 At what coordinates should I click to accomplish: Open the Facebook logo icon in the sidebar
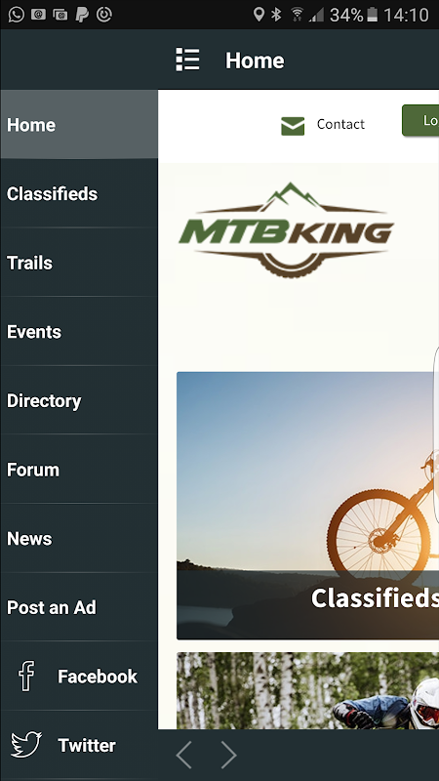26,676
